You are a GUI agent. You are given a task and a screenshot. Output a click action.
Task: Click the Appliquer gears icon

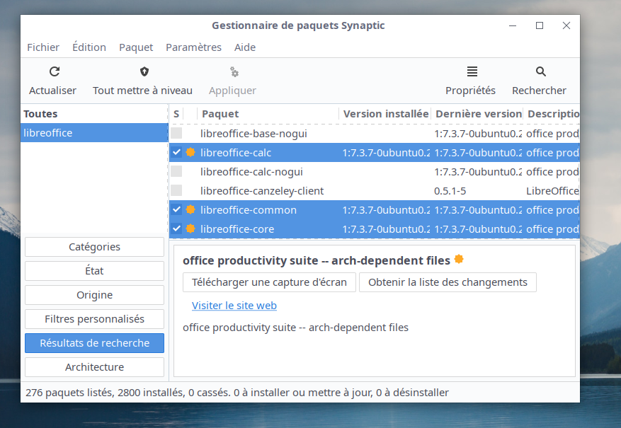tap(234, 71)
